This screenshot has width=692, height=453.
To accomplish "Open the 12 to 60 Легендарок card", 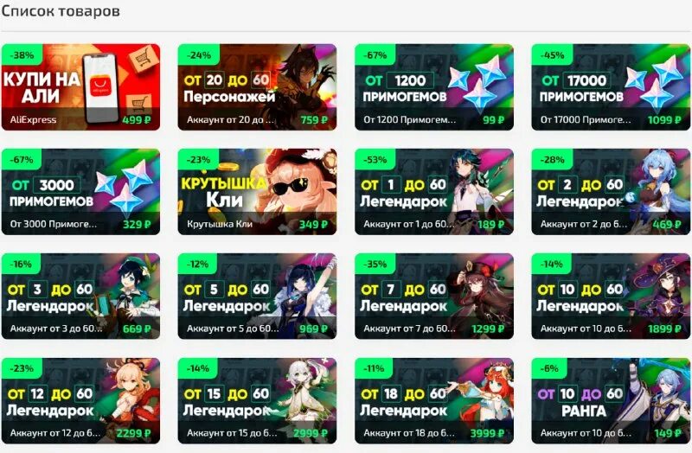I will pyautogui.click(x=80, y=400).
